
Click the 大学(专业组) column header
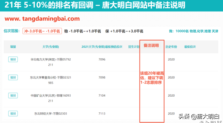(x=50, y=47)
